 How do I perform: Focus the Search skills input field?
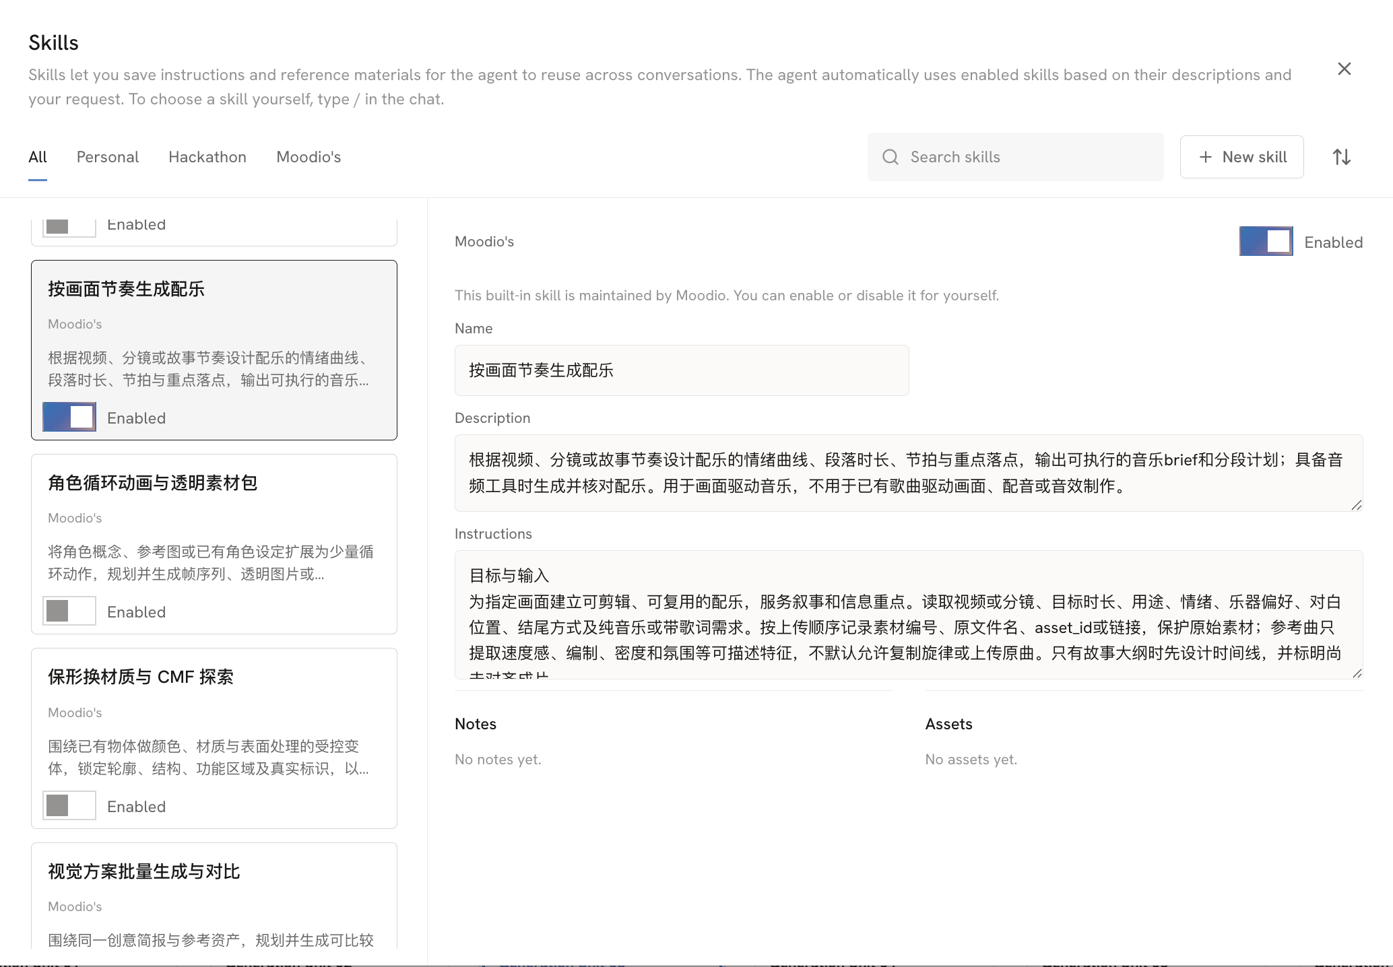pos(1015,157)
